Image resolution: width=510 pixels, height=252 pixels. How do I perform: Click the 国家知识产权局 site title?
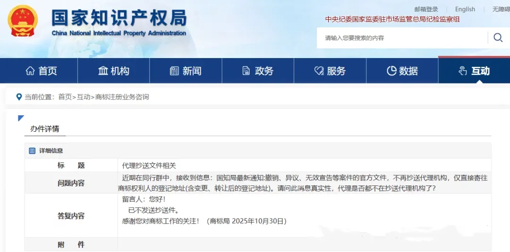point(119,17)
